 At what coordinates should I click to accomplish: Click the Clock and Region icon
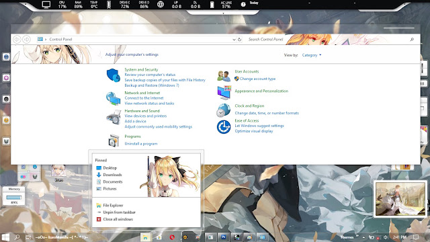(224, 110)
